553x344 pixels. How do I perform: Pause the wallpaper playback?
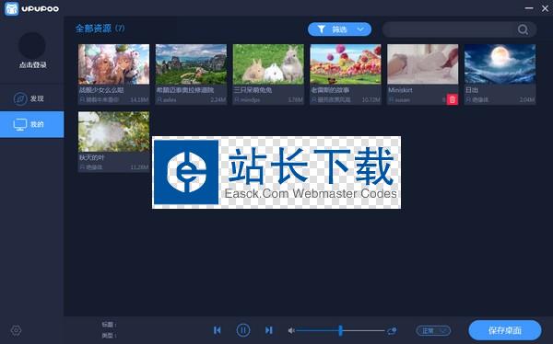243,330
